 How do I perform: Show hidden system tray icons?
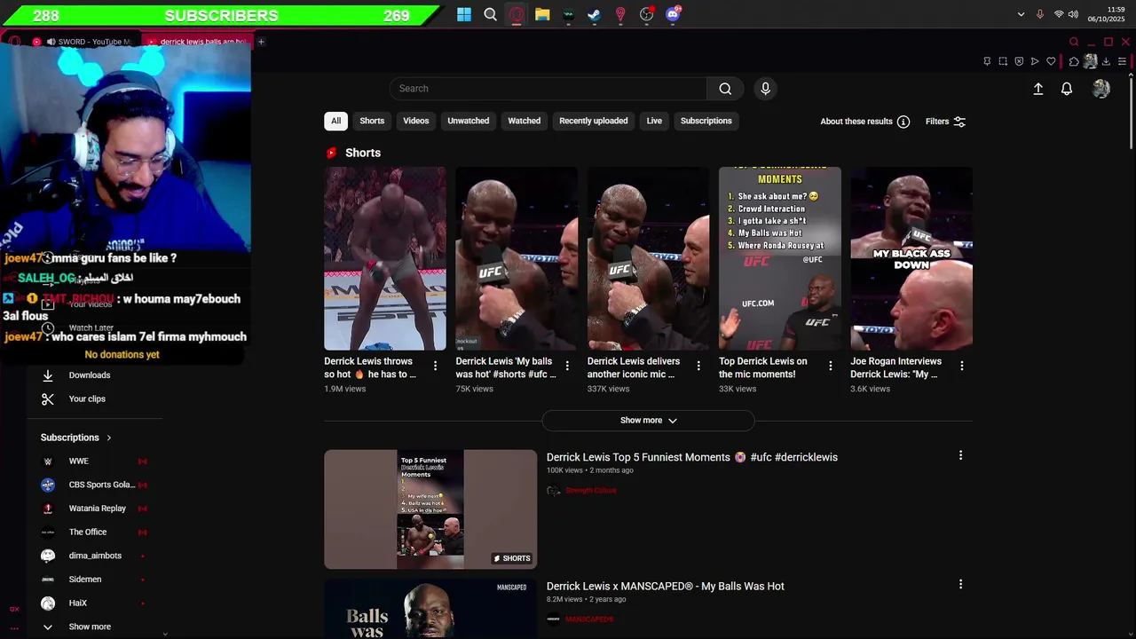coord(1021,14)
